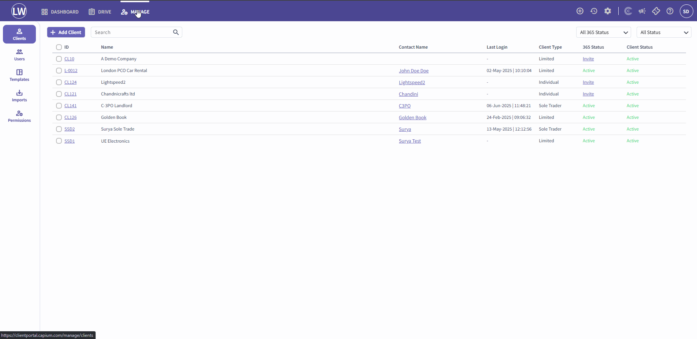Screen dimensions: 697x339
Task: Go to the Drive tab
Action: [100, 12]
